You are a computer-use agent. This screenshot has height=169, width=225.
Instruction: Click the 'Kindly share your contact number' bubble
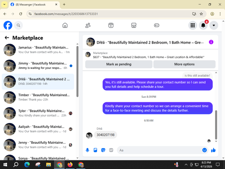tap(157, 108)
